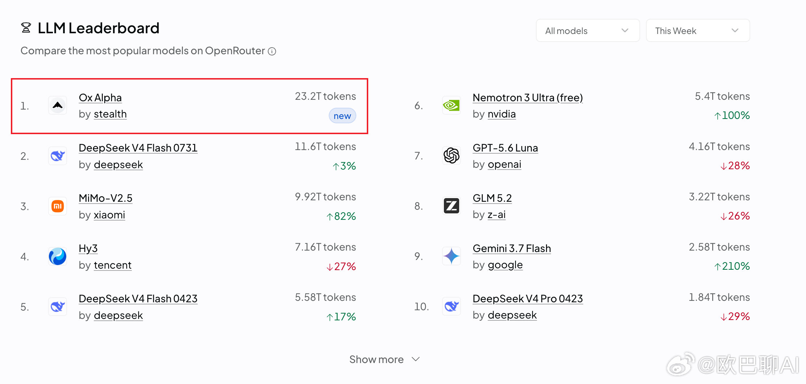Open the Gemini 3.7 Flash model link
Screen dimensions: 806x384
[512, 248]
